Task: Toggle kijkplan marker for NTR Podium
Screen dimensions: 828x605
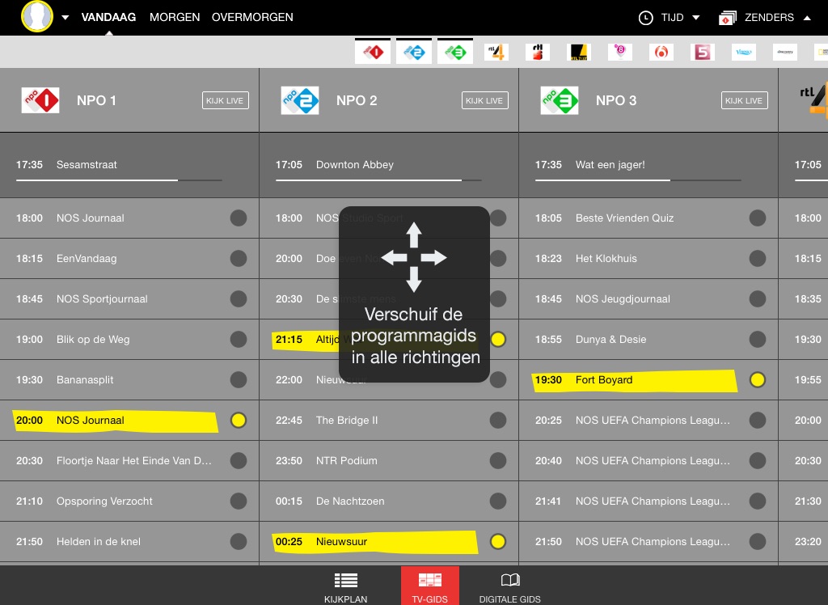Action: click(498, 461)
